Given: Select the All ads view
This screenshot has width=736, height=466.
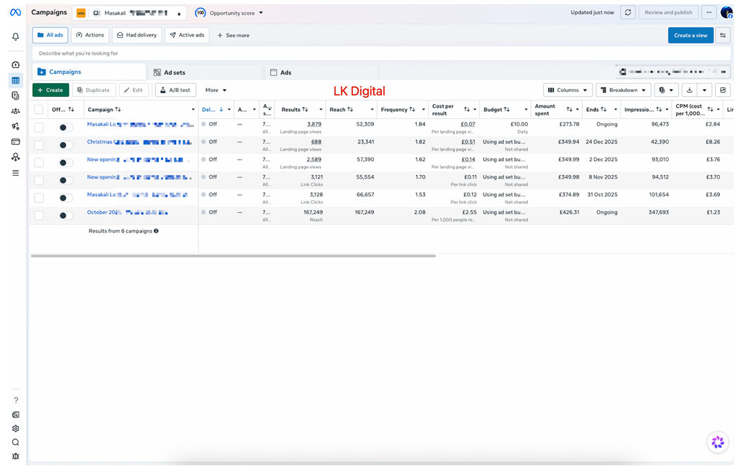Looking at the screenshot, I should pos(50,35).
